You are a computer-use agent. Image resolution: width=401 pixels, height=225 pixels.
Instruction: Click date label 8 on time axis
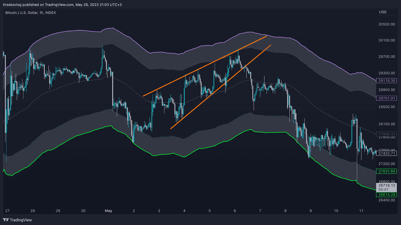pyautogui.click(x=285, y=211)
